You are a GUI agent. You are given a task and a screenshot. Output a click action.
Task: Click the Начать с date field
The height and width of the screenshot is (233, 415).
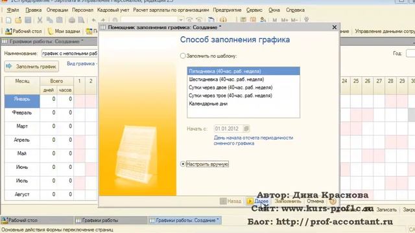(x=228, y=129)
